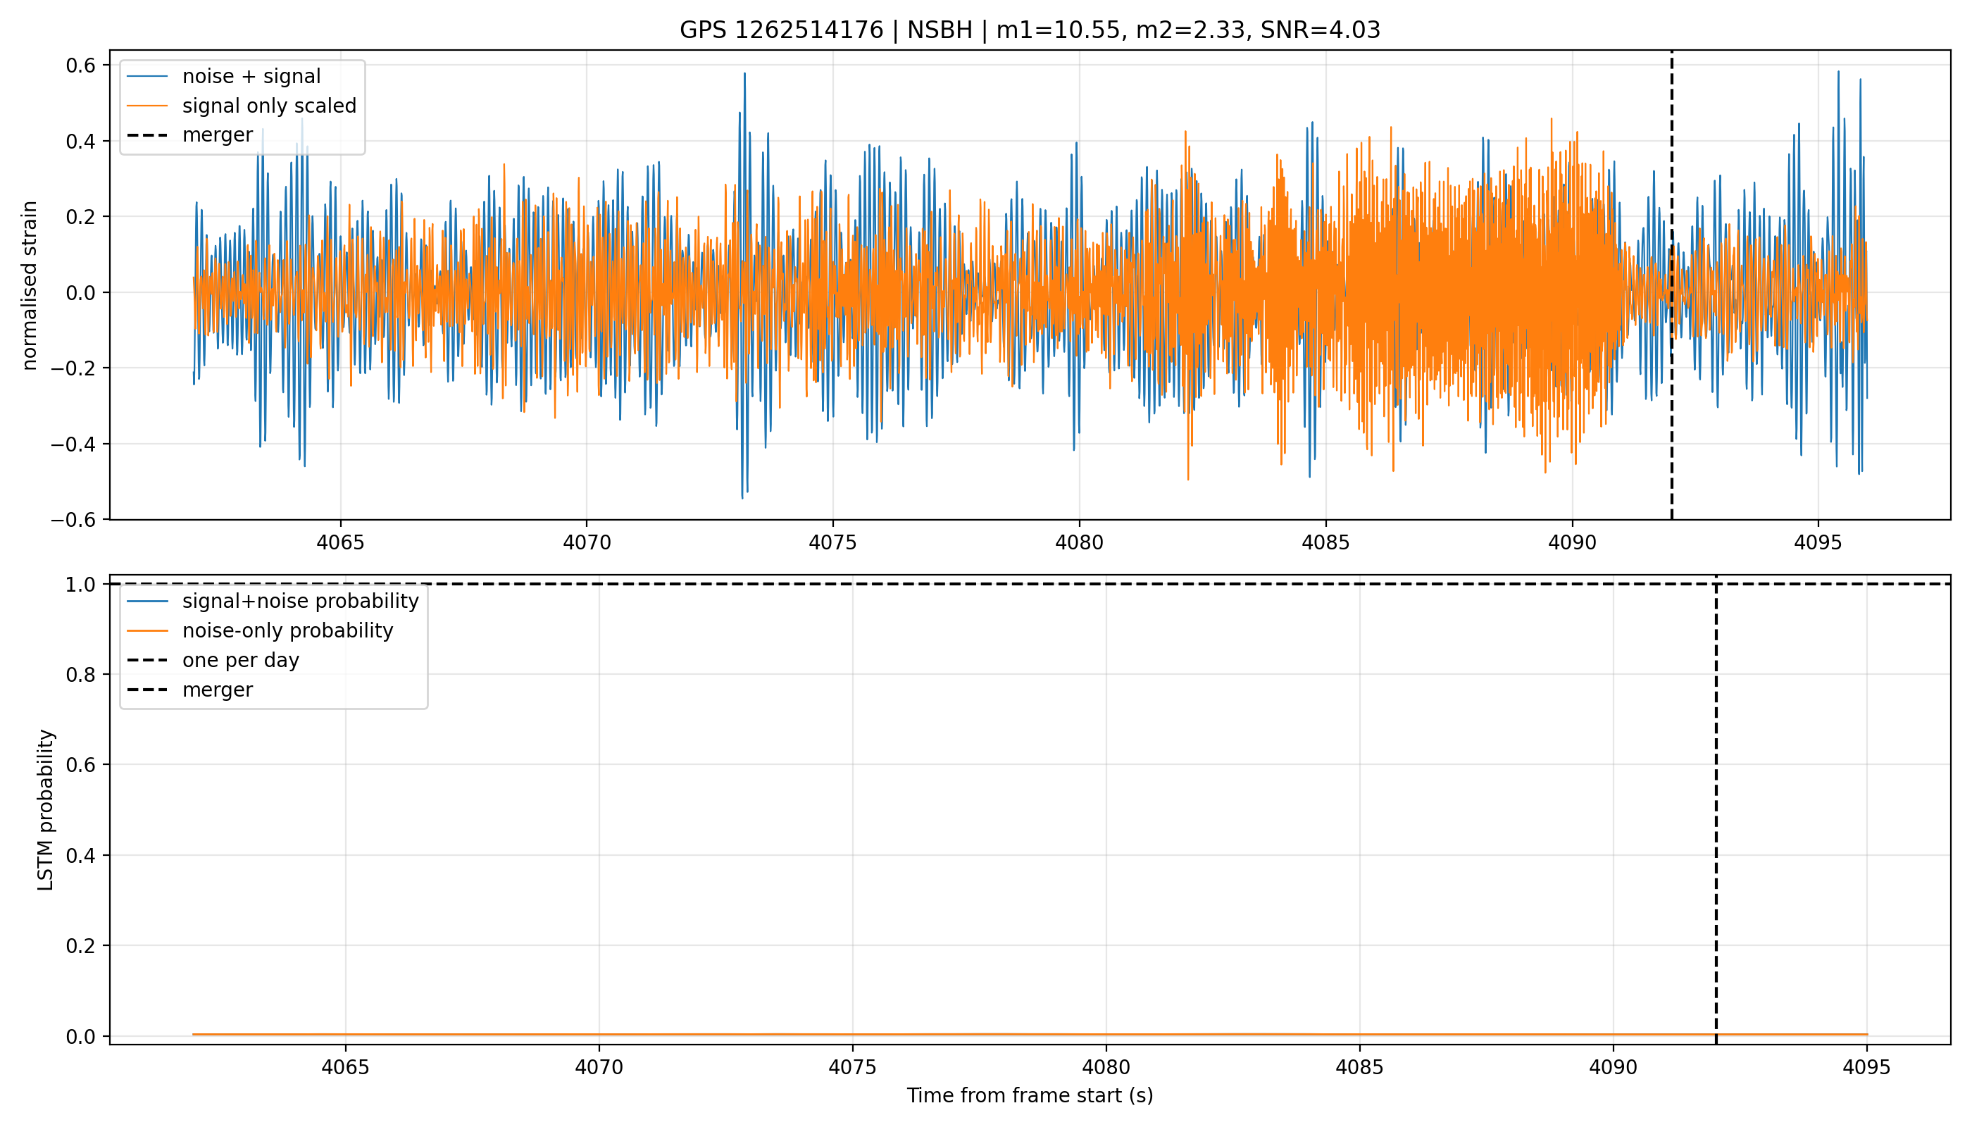
Task: Click the 'normalised strain' y-axis label
Action: [30, 285]
